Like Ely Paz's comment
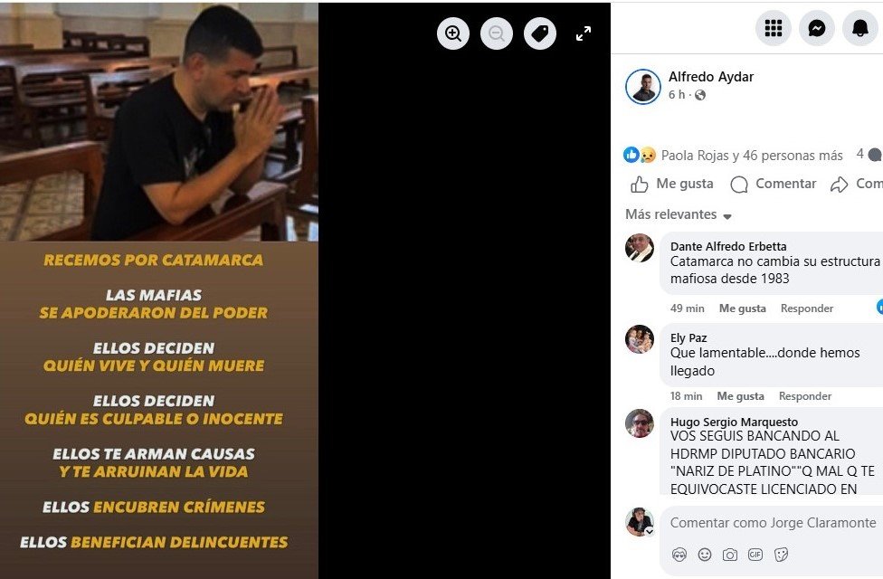The image size is (883, 579). 741,396
